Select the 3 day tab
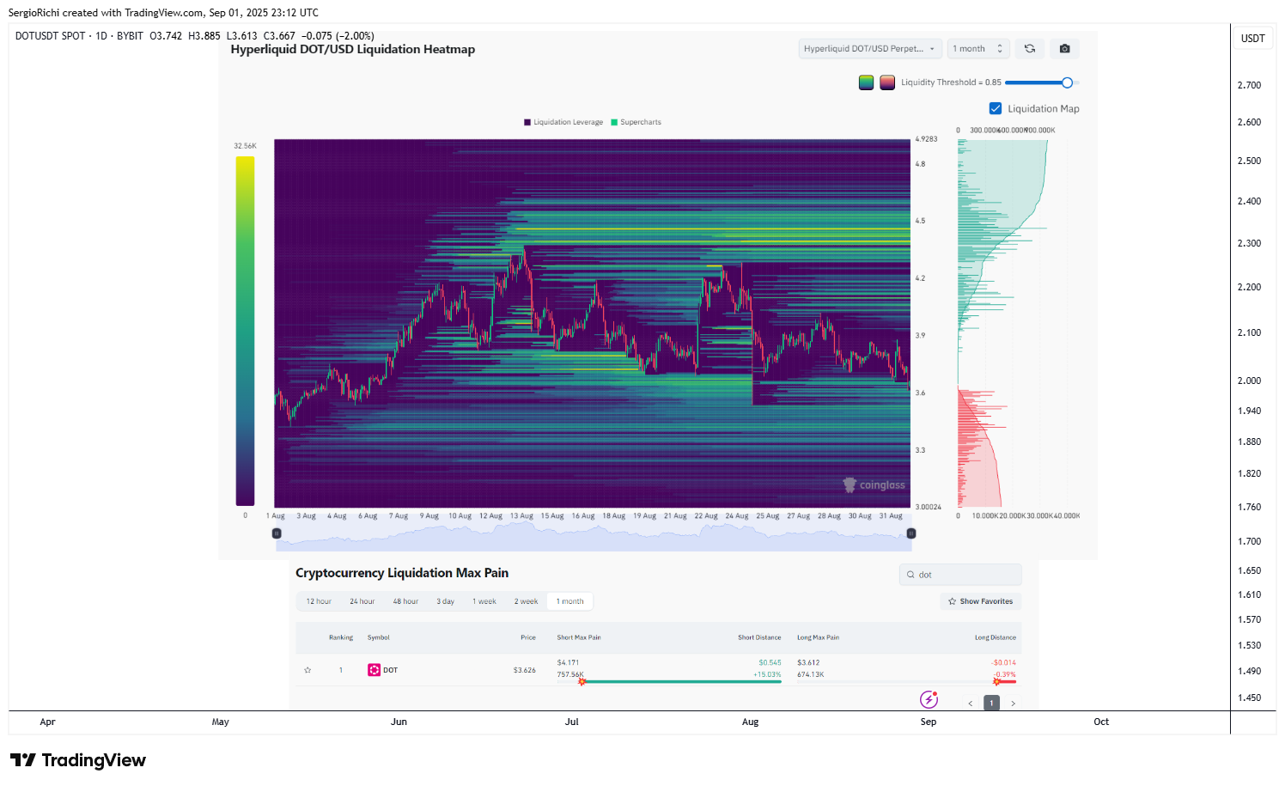This screenshot has width=1285, height=786. (445, 601)
